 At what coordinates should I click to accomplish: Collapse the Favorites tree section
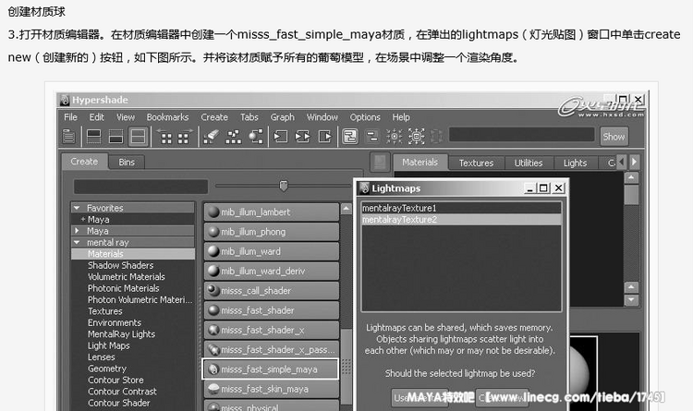[77, 208]
